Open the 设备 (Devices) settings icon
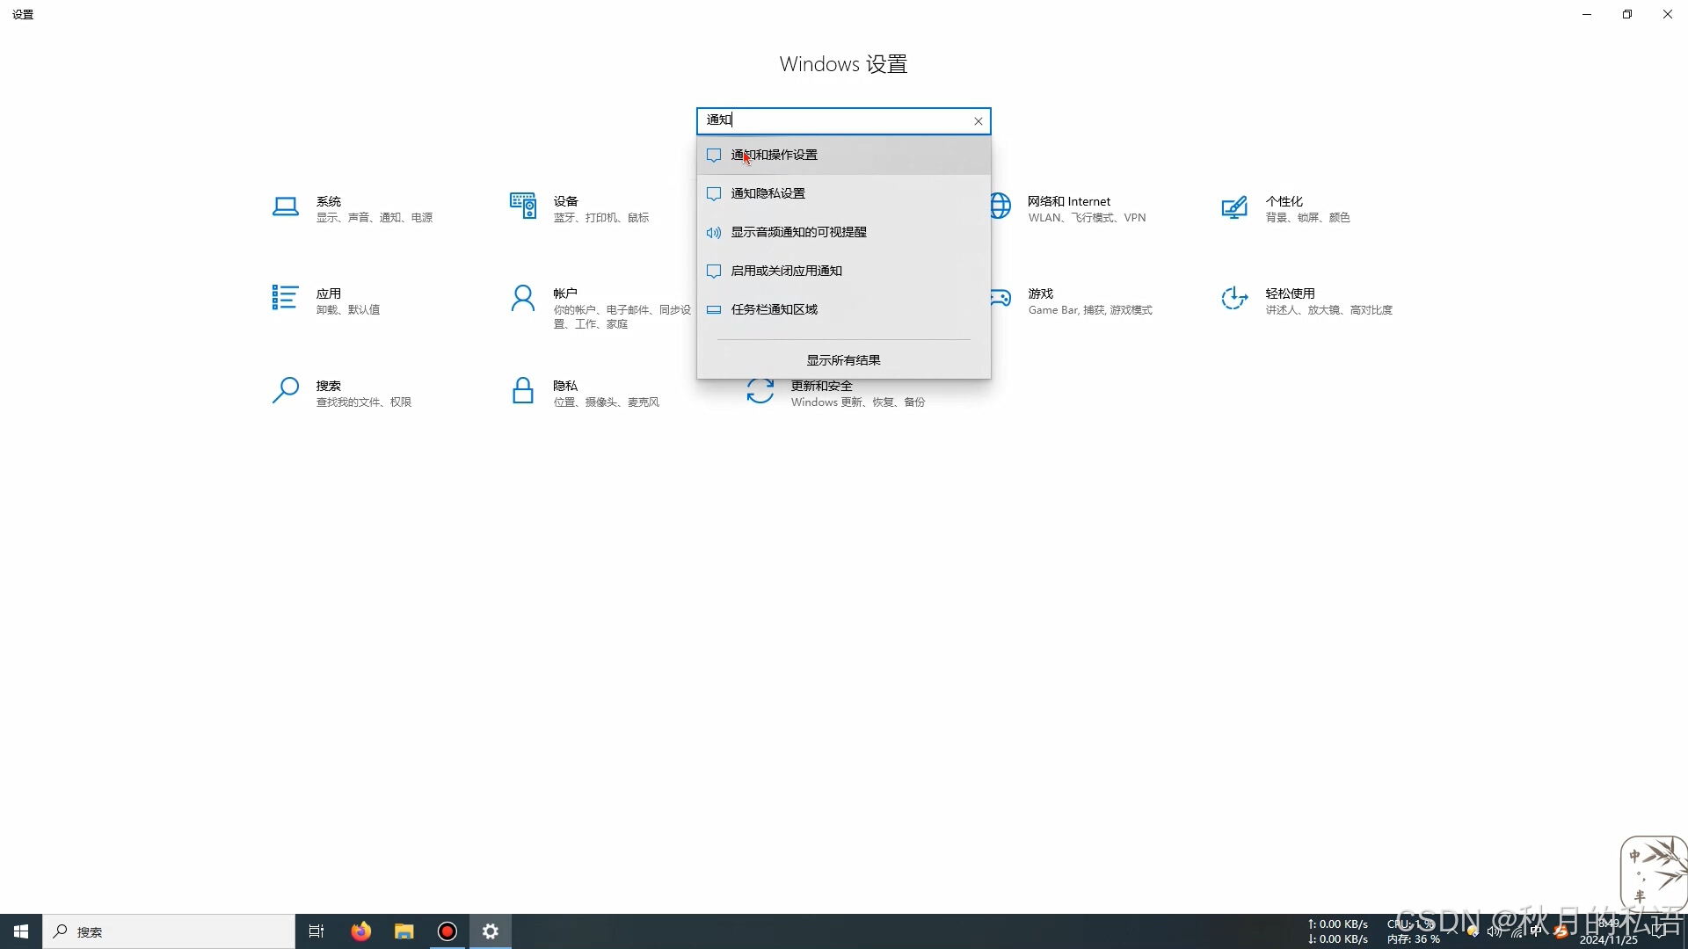Image resolution: width=1688 pixels, height=949 pixels. pyautogui.click(x=523, y=206)
